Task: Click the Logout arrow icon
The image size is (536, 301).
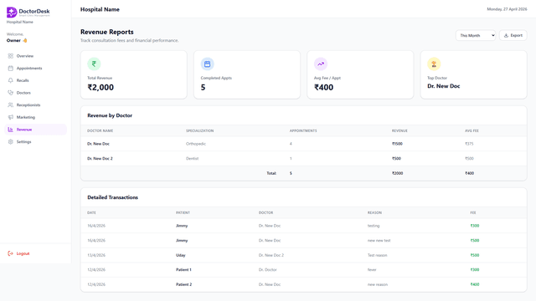Action: [11, 253]
